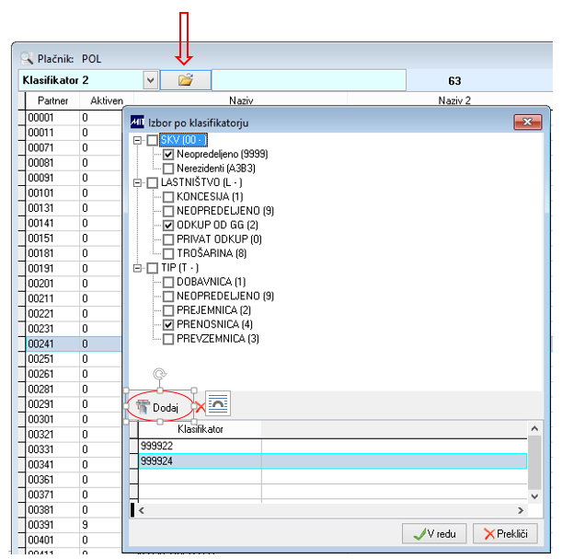Confirm with the V redu button
562x559 pixels.
[434, 533]
